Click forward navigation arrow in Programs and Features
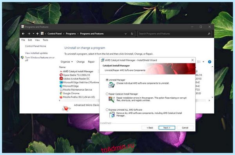Image resolution: width=235 pixels, height=155 pixels. click(29, 34)
